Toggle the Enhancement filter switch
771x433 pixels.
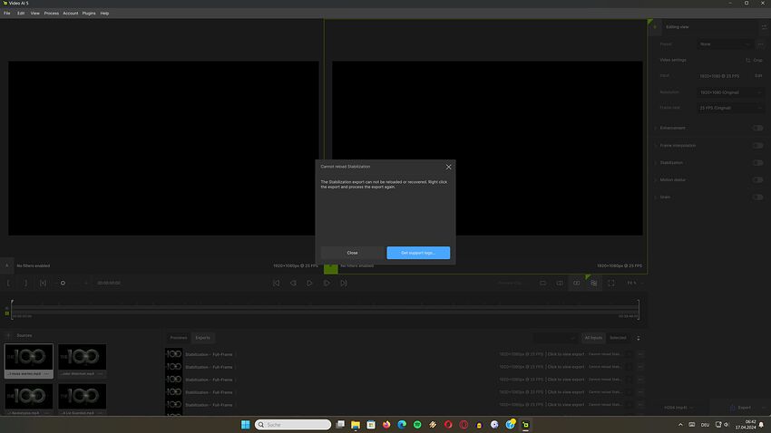757,128
